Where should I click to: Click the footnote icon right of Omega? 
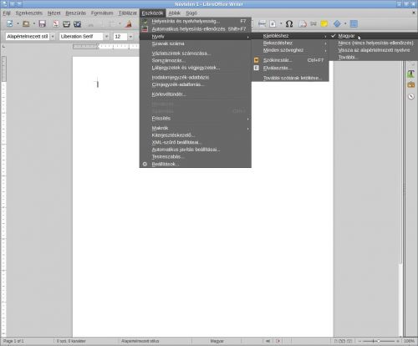point(303,24)
